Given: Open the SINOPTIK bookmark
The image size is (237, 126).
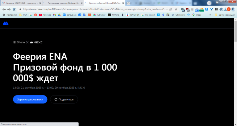Looking at the screenshot, I should pyautogui.click(x=133, y=15).
